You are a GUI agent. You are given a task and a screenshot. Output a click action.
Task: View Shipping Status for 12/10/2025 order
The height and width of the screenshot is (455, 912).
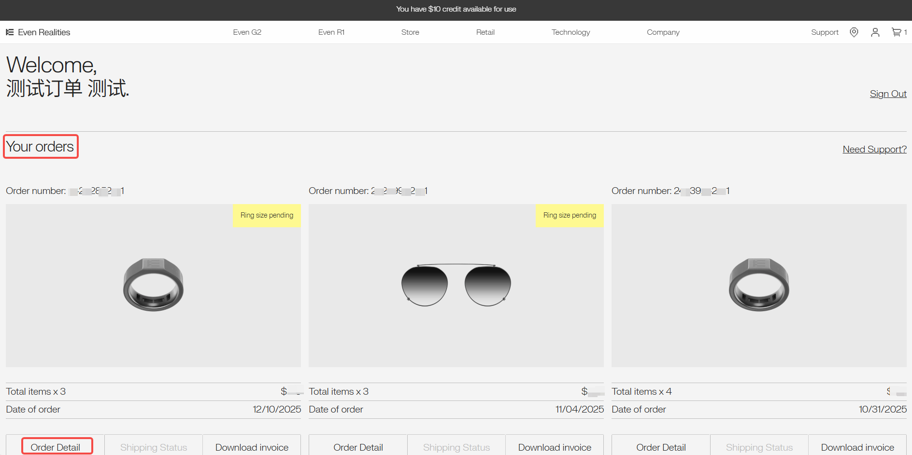point(154,447)
